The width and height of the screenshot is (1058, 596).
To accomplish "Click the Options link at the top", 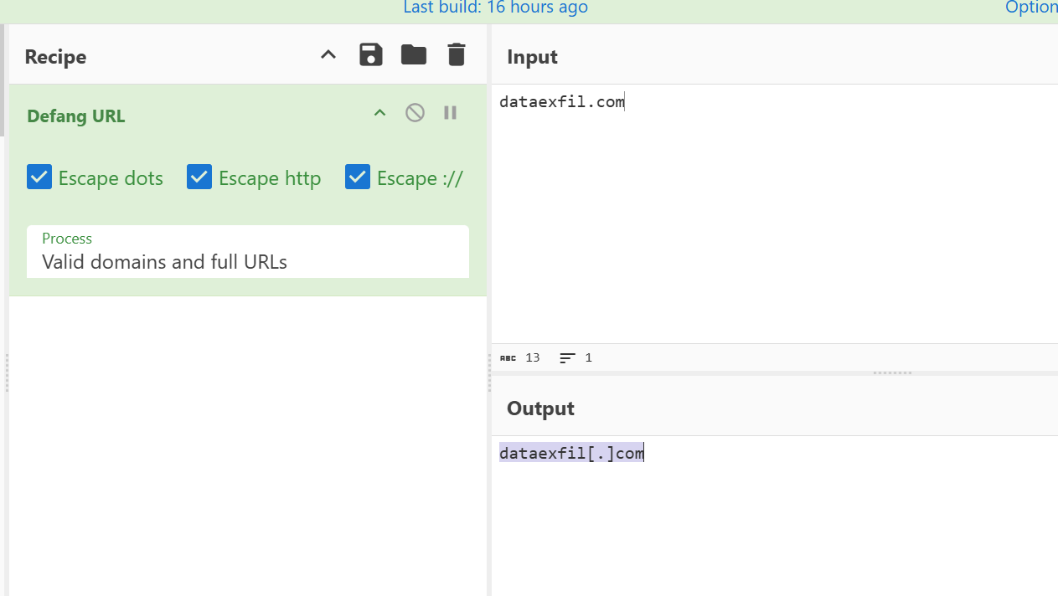I will 1031,8.
